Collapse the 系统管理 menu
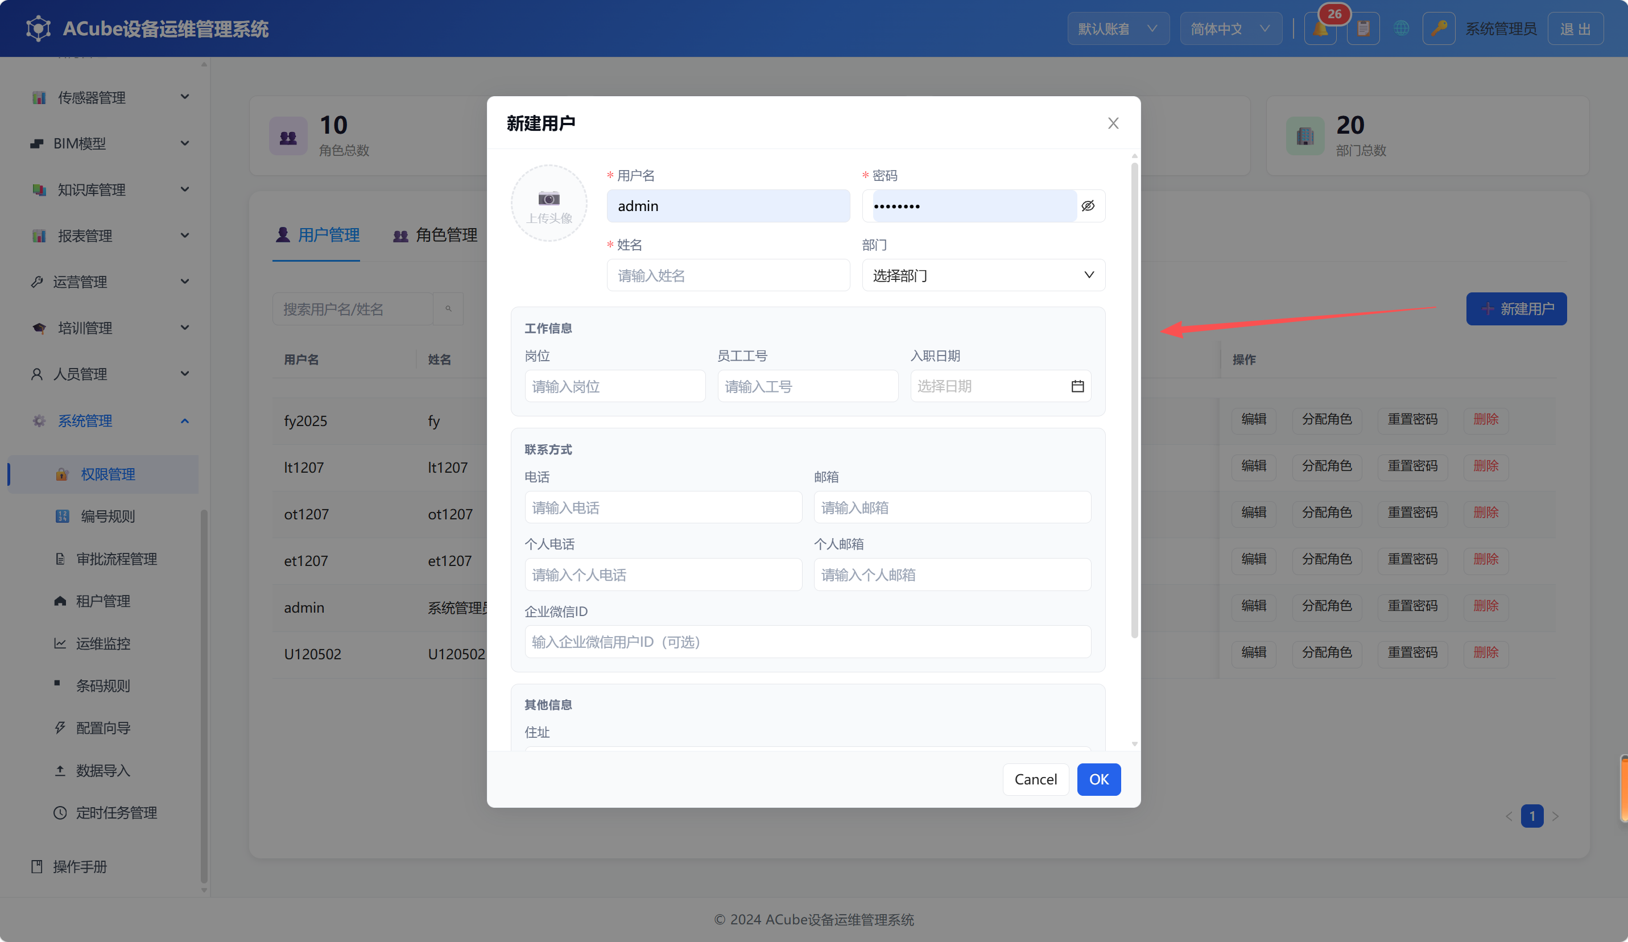The height and width of the screenshot is (942, 1628). tap(104, 420)
